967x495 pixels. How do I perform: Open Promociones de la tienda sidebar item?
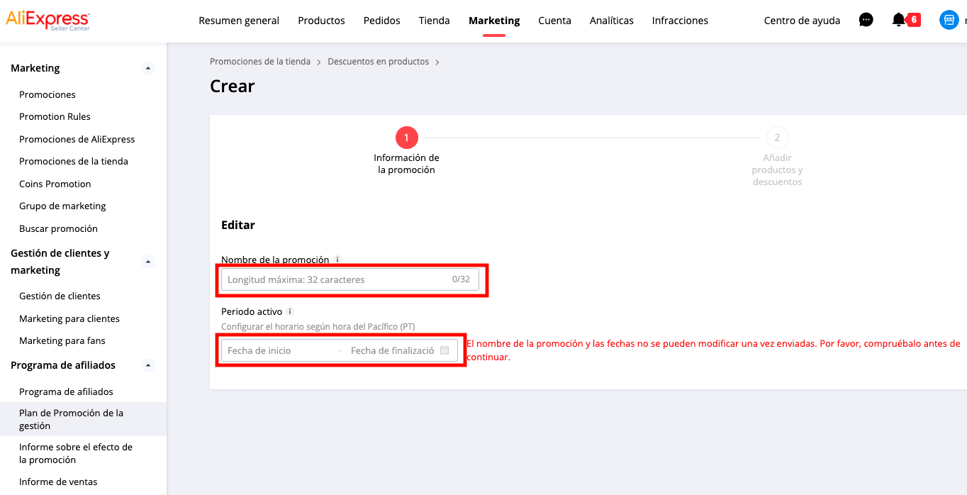coord(74,161)
